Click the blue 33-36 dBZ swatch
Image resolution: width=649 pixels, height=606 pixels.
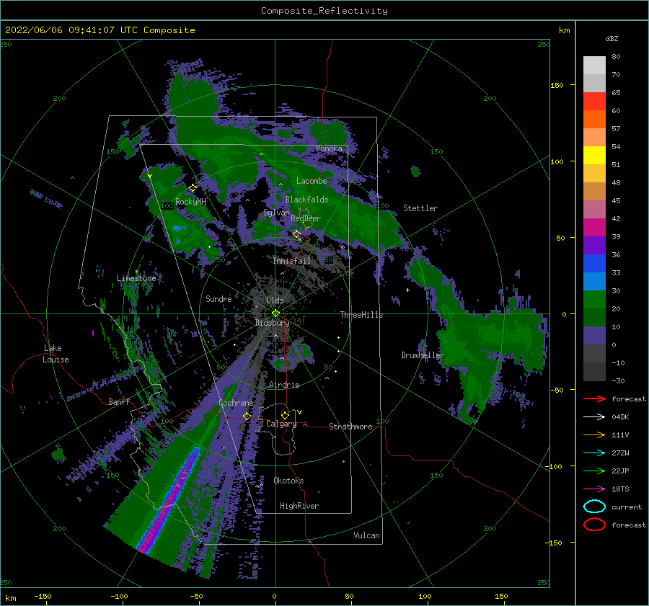pos(594,263)
